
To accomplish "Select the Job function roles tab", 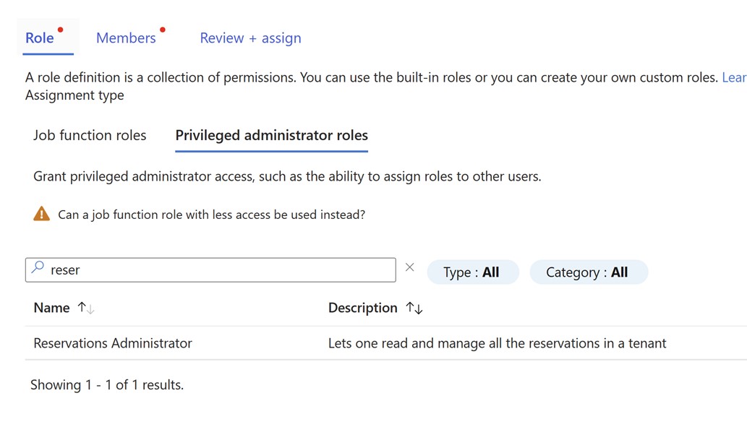I will click(x=90, y=135).
